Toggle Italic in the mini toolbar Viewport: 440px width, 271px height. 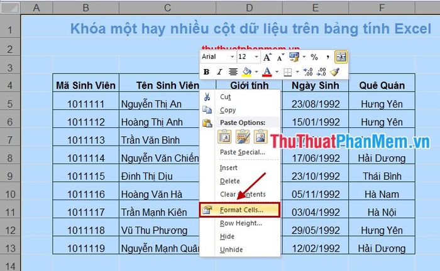219,72
